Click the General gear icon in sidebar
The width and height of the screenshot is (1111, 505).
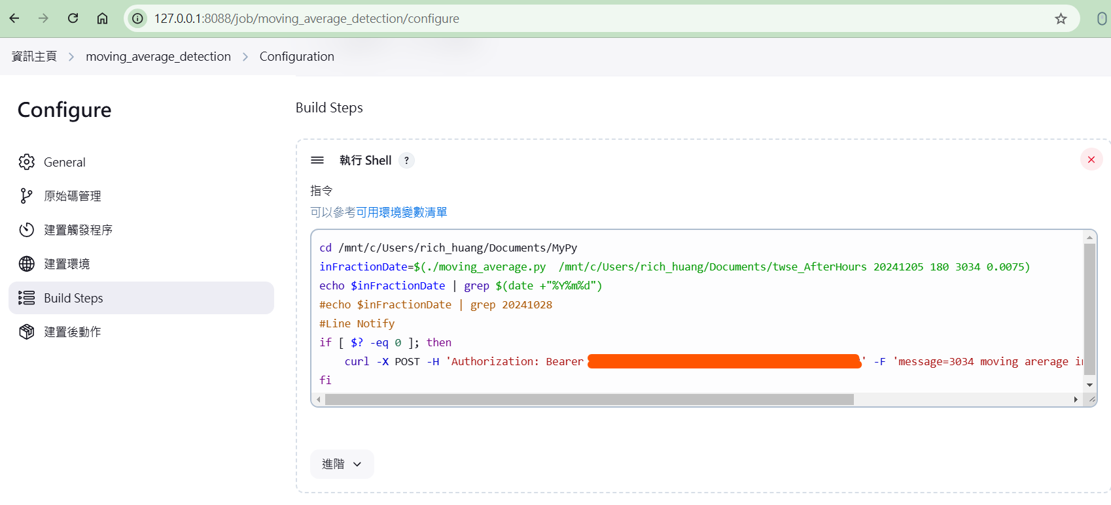27,162
